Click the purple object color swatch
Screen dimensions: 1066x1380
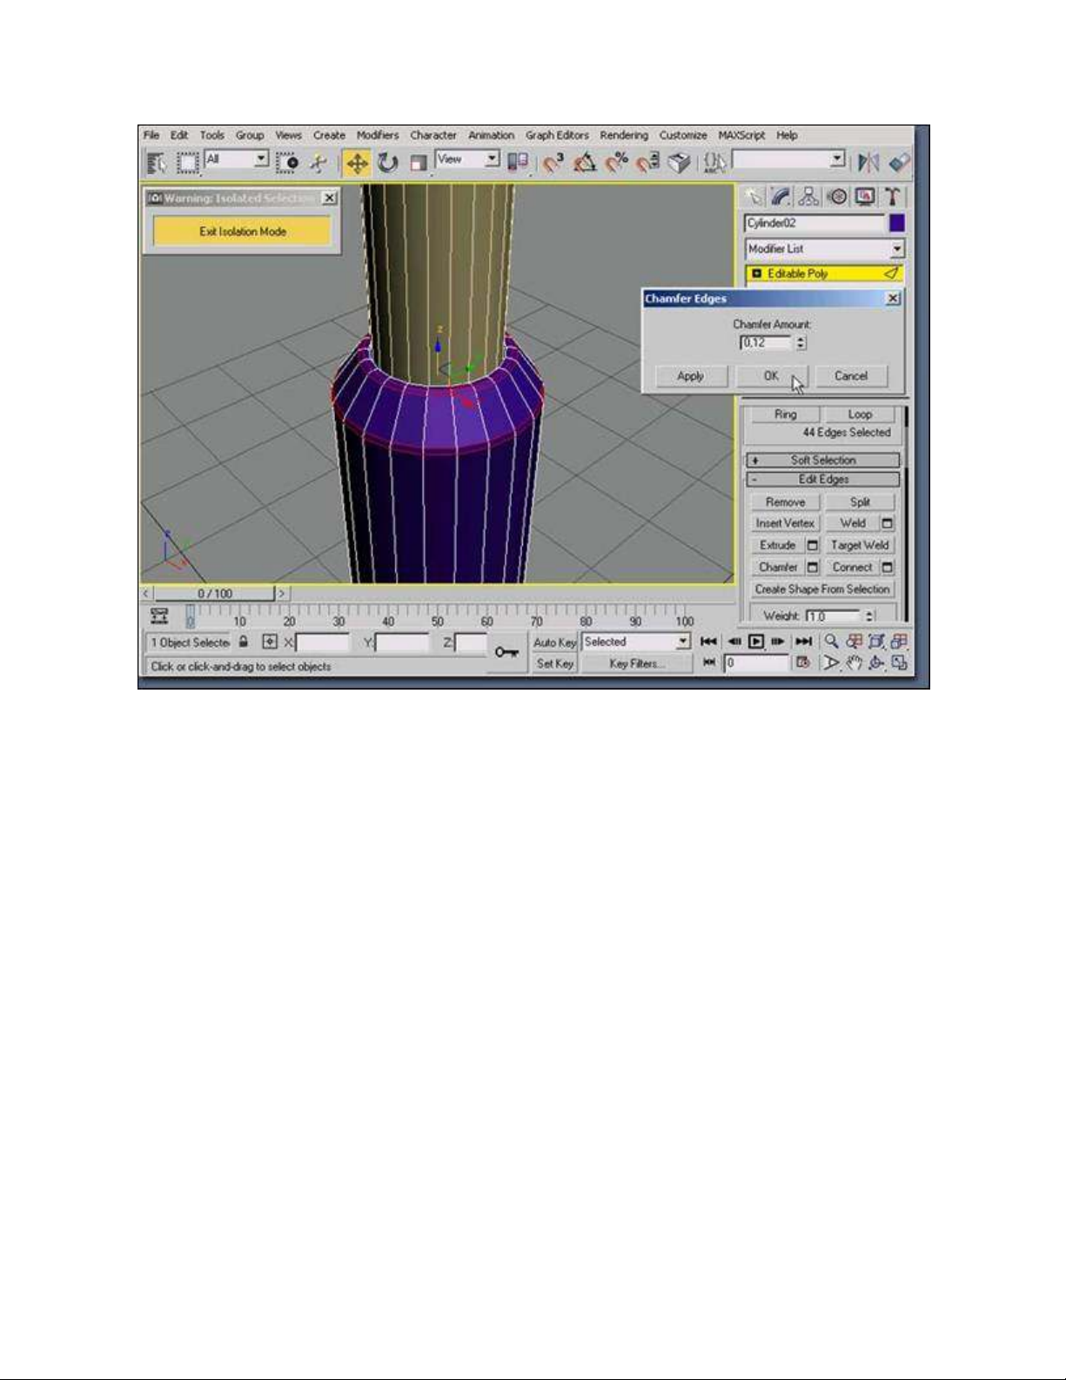tap(896, 224)
